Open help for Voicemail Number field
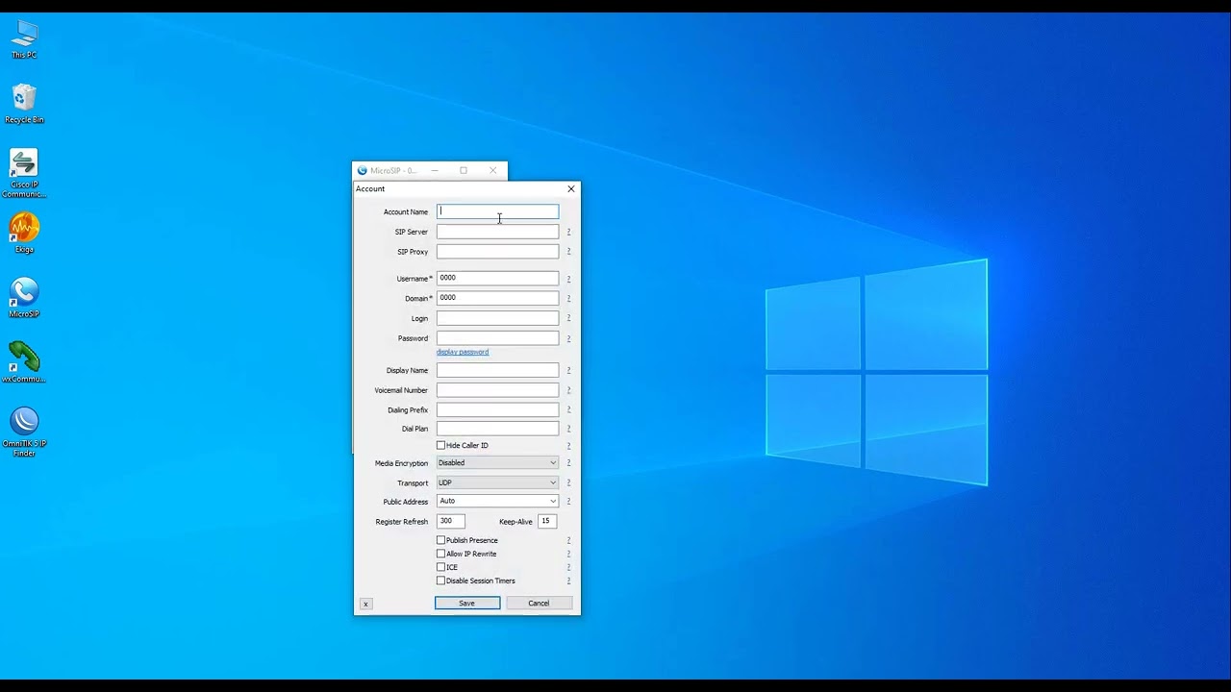Screen dimensions: 1231x692 click(568, 390)
